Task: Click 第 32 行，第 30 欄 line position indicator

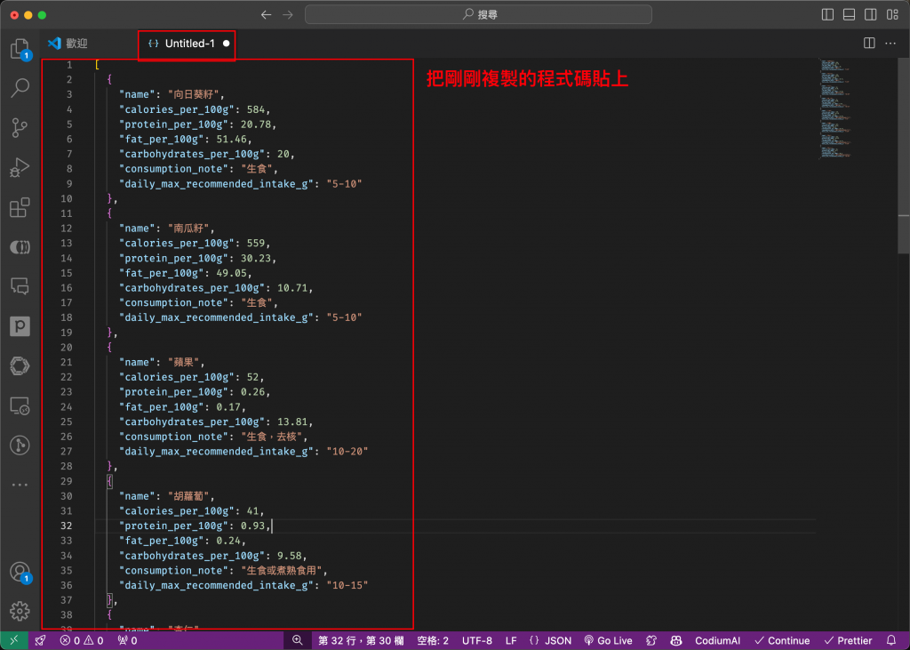Action: [361, 640]
